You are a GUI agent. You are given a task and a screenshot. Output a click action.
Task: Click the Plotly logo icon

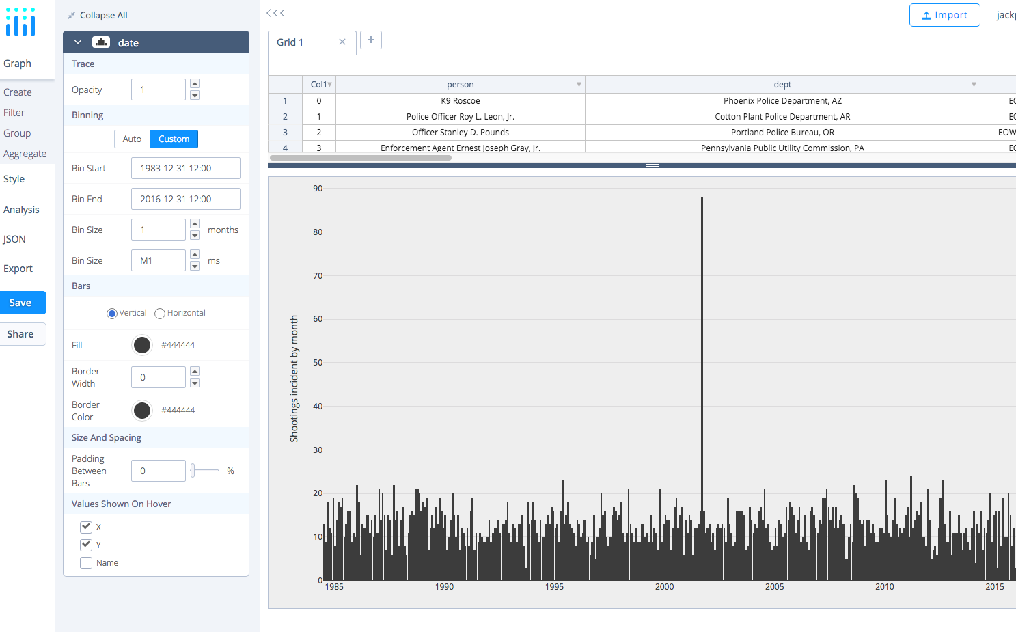(x=20, y=21)
